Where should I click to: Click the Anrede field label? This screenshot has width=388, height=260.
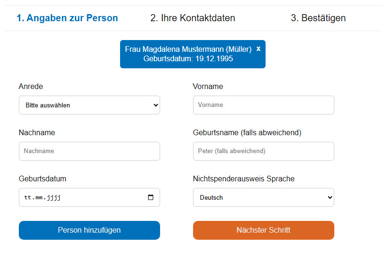coord(31,87)
